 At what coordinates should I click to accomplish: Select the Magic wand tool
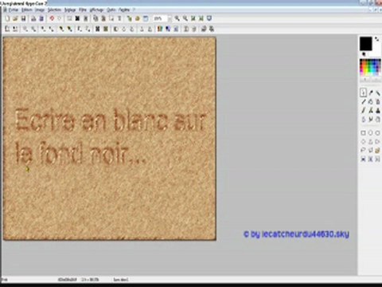click(x=378, y=92)
